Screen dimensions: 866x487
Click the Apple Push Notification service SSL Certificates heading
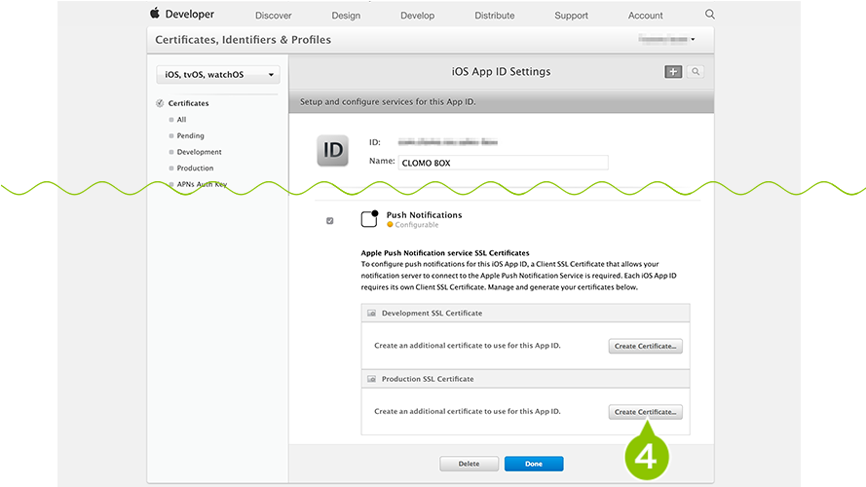tap(445, 253)
